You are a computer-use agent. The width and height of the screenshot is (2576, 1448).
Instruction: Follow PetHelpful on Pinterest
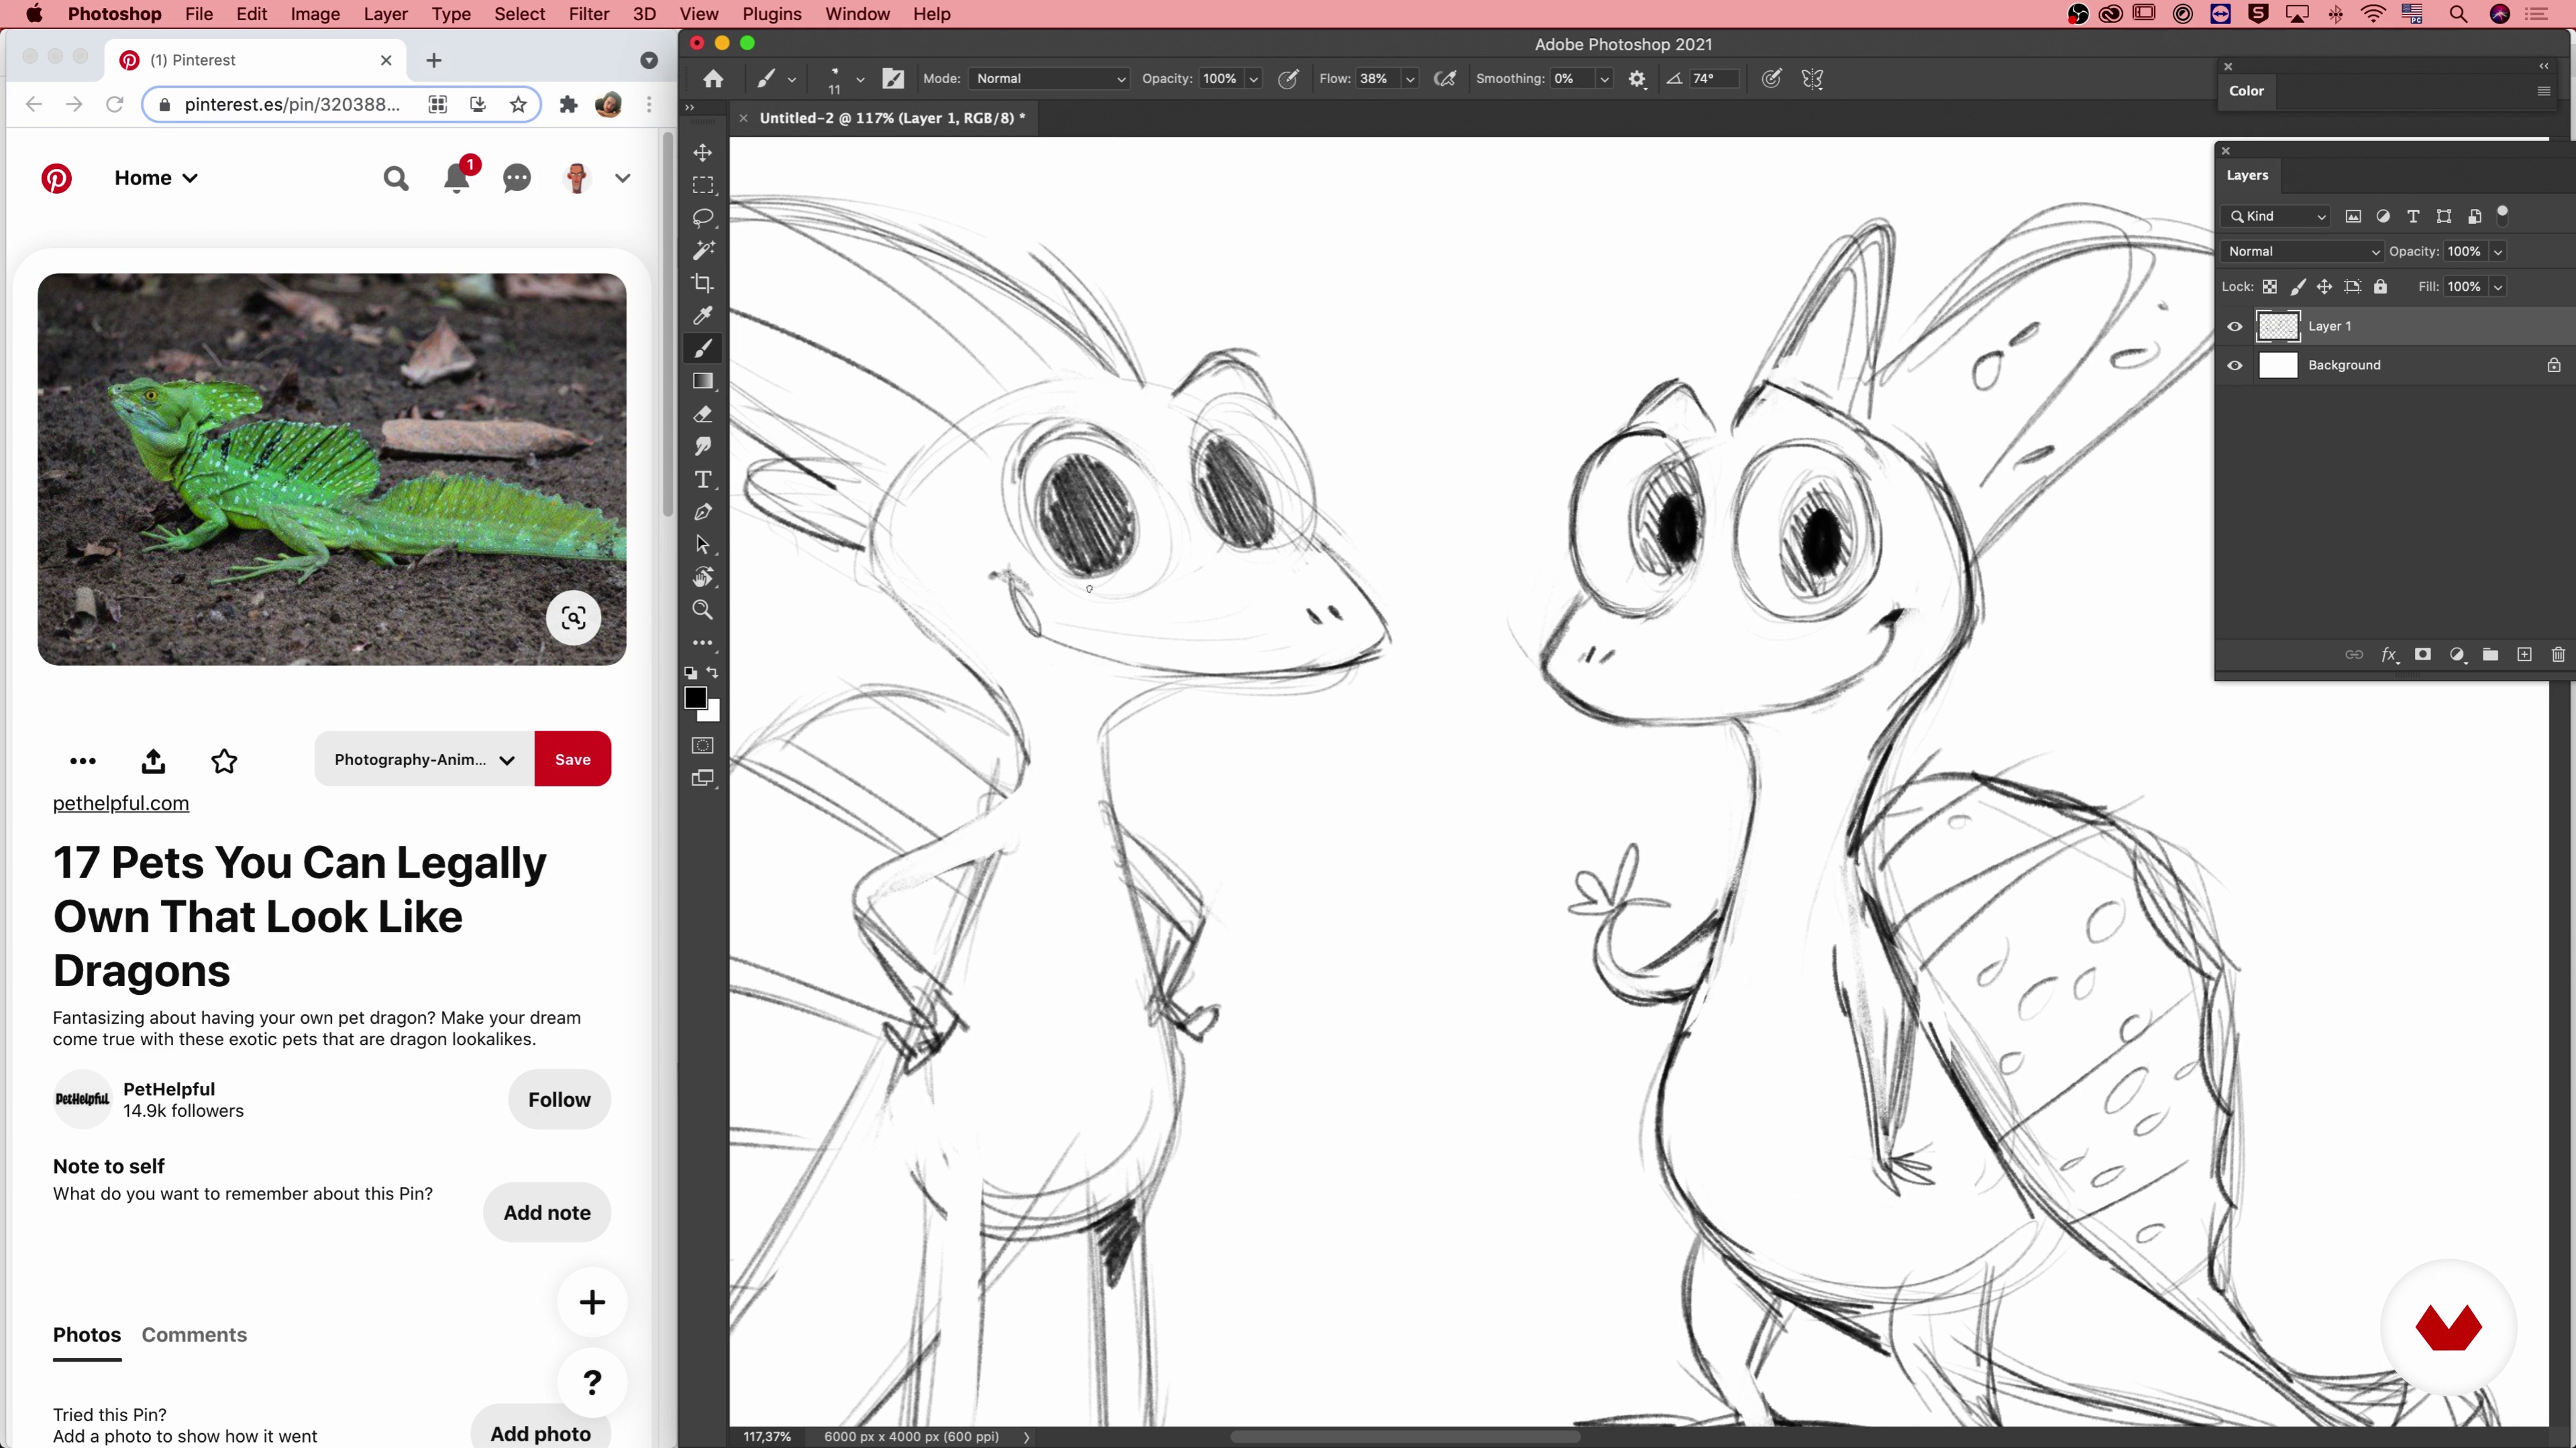[x=559, y=1099]
